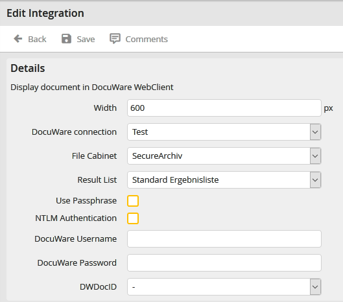Screen dimensions: 343x302
Task: Click the Save floppy disk icon
Action: click(x=66, y=39)
